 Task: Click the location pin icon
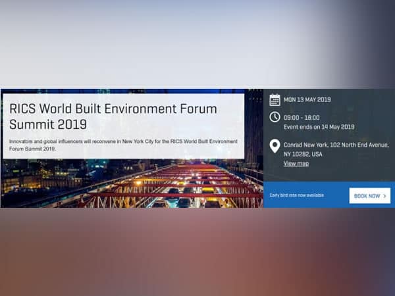275,146
